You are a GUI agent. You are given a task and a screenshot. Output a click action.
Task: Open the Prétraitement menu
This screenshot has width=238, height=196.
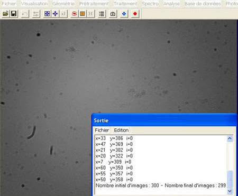pyautogui.click(x=94, y=4)
